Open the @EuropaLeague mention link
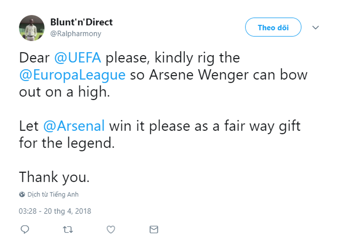Image resolution: width=339 pixels, height=241 pixels. click(72, 75)
